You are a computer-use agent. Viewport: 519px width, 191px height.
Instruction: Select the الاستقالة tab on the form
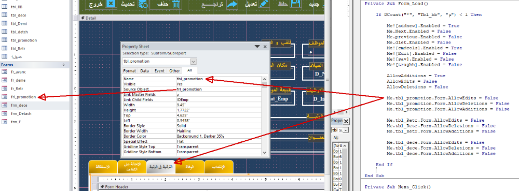[x=103, y=167]
